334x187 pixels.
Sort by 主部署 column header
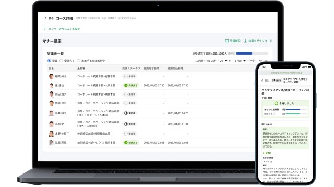81,68
